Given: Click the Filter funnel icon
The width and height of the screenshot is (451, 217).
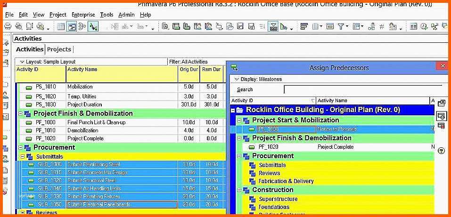Looking at the screenshot, I should [x=341, y=26].
